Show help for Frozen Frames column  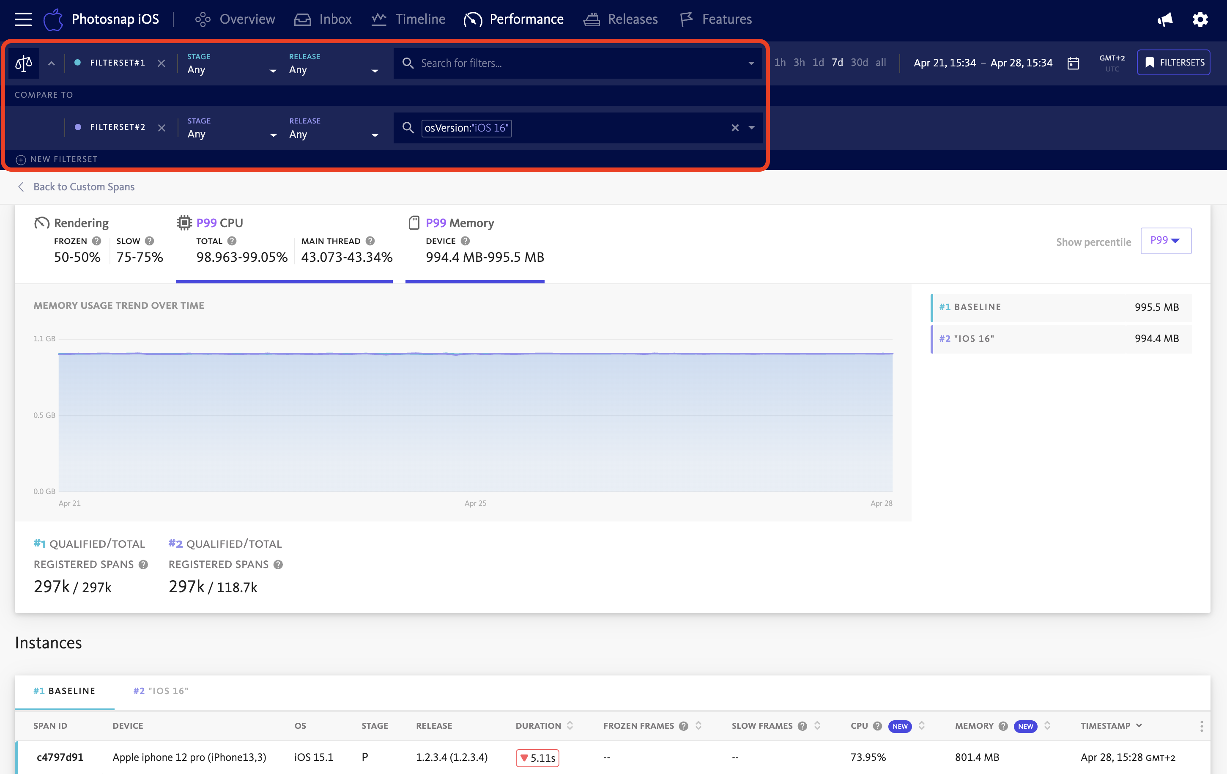(x=683, y=725)
